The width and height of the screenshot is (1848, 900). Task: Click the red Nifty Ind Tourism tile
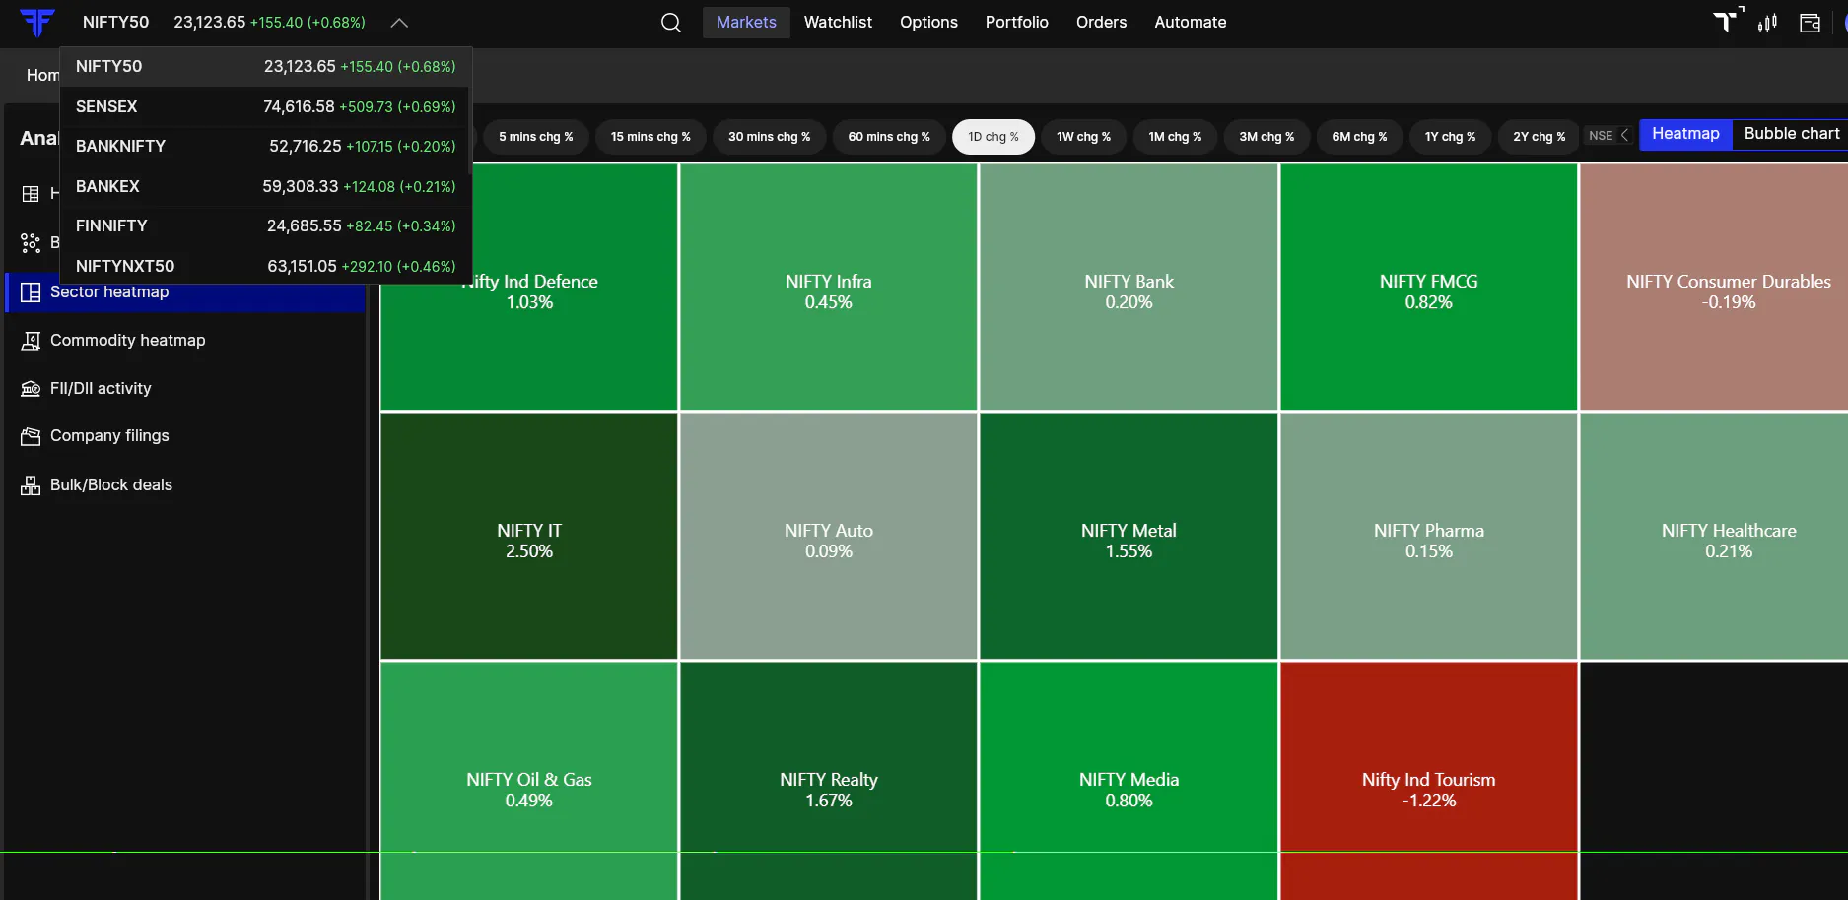click(x=1428, y=780)
